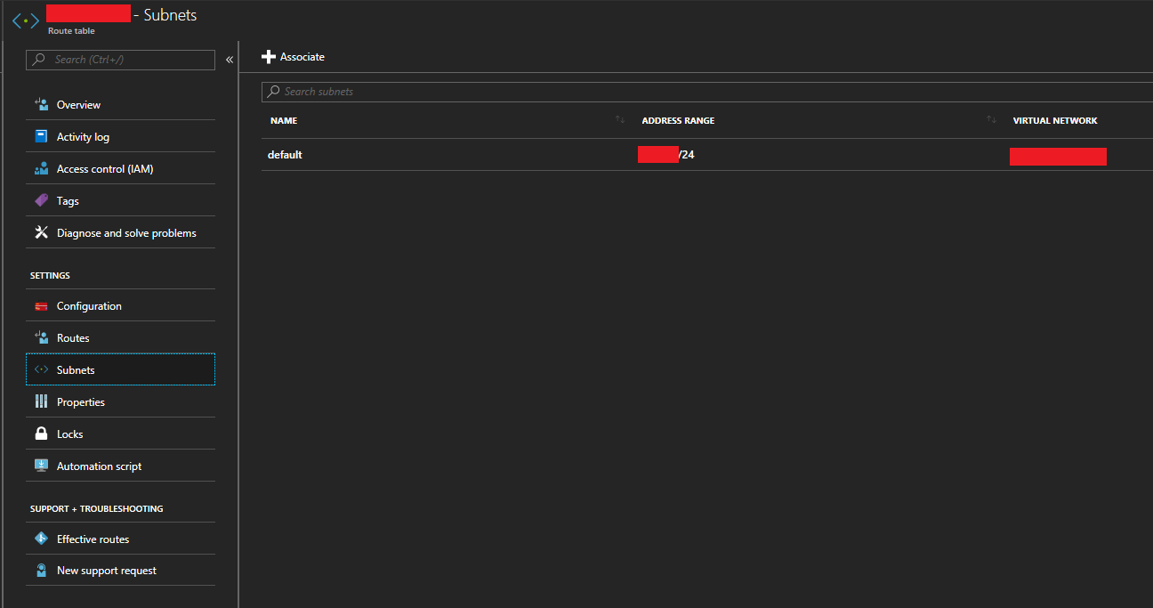Screen dimensions: 1153x608
Task: Click the Routes icon
Action: pyautogui.click(x=41, y=337)
